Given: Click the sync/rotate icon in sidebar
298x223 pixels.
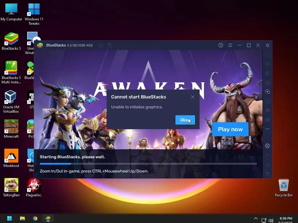Looking at the screenshot, I should pos(267,101).
